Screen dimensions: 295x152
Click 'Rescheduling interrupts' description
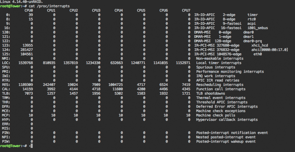220,85
